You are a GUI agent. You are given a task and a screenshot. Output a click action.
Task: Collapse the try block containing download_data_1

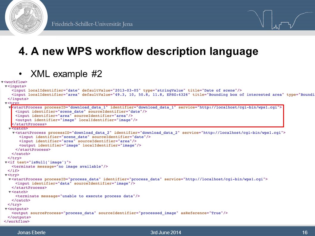pyautogui.click(x=6, y=103)
